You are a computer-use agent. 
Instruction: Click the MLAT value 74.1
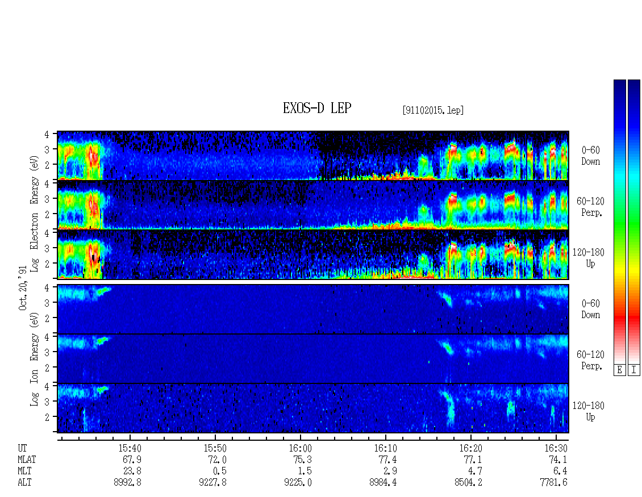tap(558, 460)
